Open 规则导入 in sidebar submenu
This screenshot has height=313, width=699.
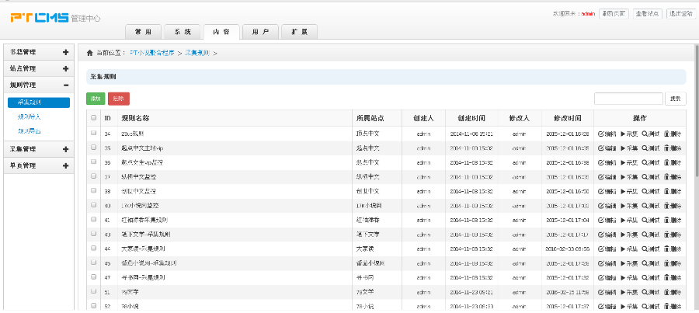coord(30,117)
